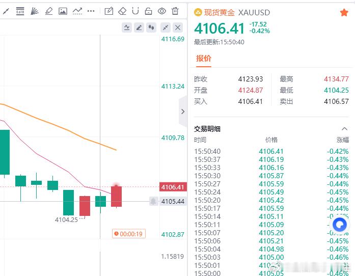Click price 4104.98 at 15:50:04
Screen dimensions: 355x276
271,249
